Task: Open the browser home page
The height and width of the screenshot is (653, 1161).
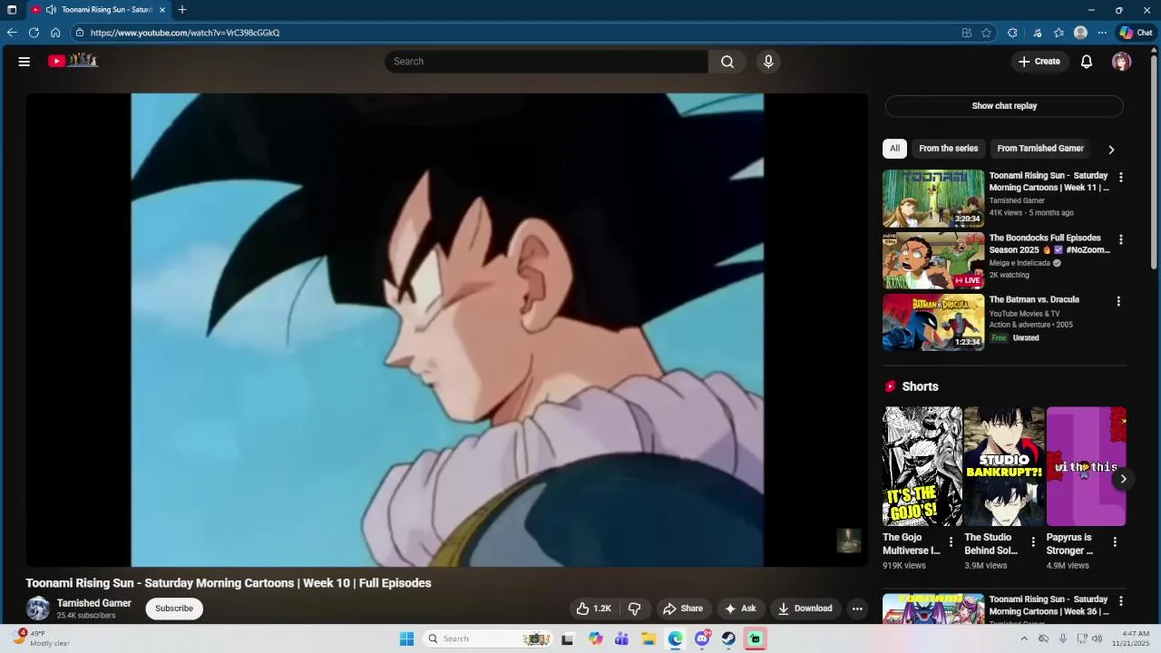Action: pyautogui.click(x=55, y=33)
